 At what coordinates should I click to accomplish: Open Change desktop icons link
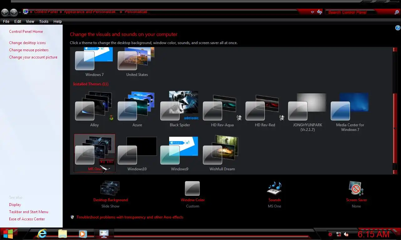click(x=27, y=43)
